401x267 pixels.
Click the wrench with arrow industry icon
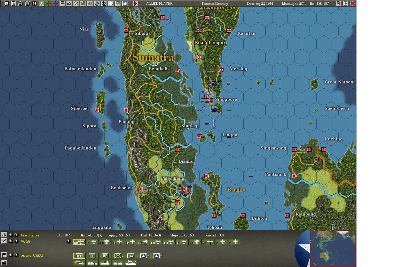tap(79, 263)
